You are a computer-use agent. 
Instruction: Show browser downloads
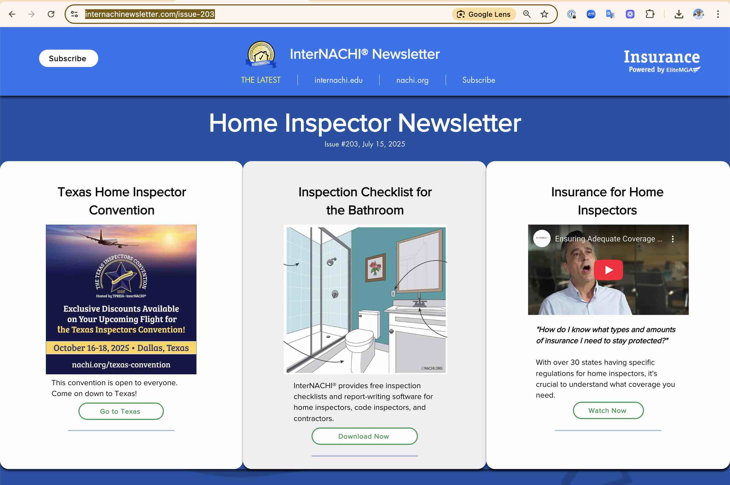point(679,14)
